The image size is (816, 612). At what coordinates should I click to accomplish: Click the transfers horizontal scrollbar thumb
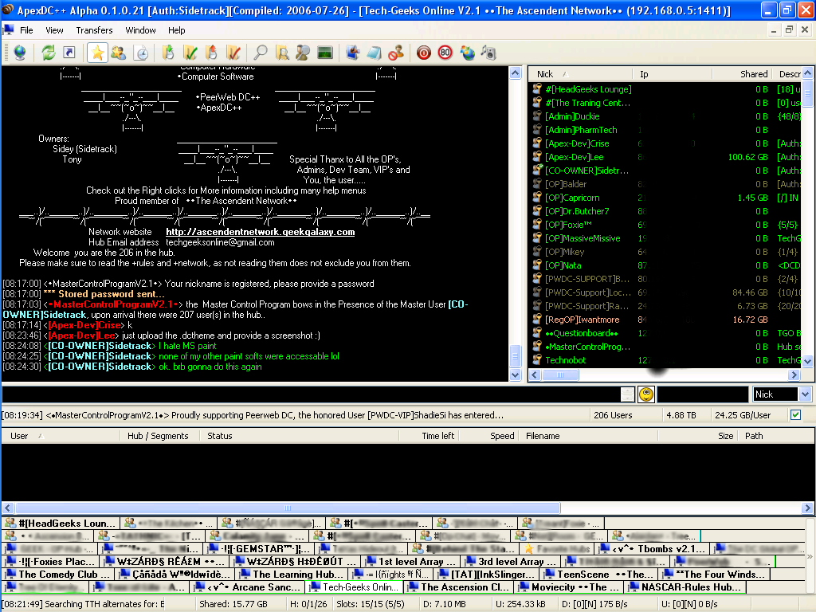(288, 508)
